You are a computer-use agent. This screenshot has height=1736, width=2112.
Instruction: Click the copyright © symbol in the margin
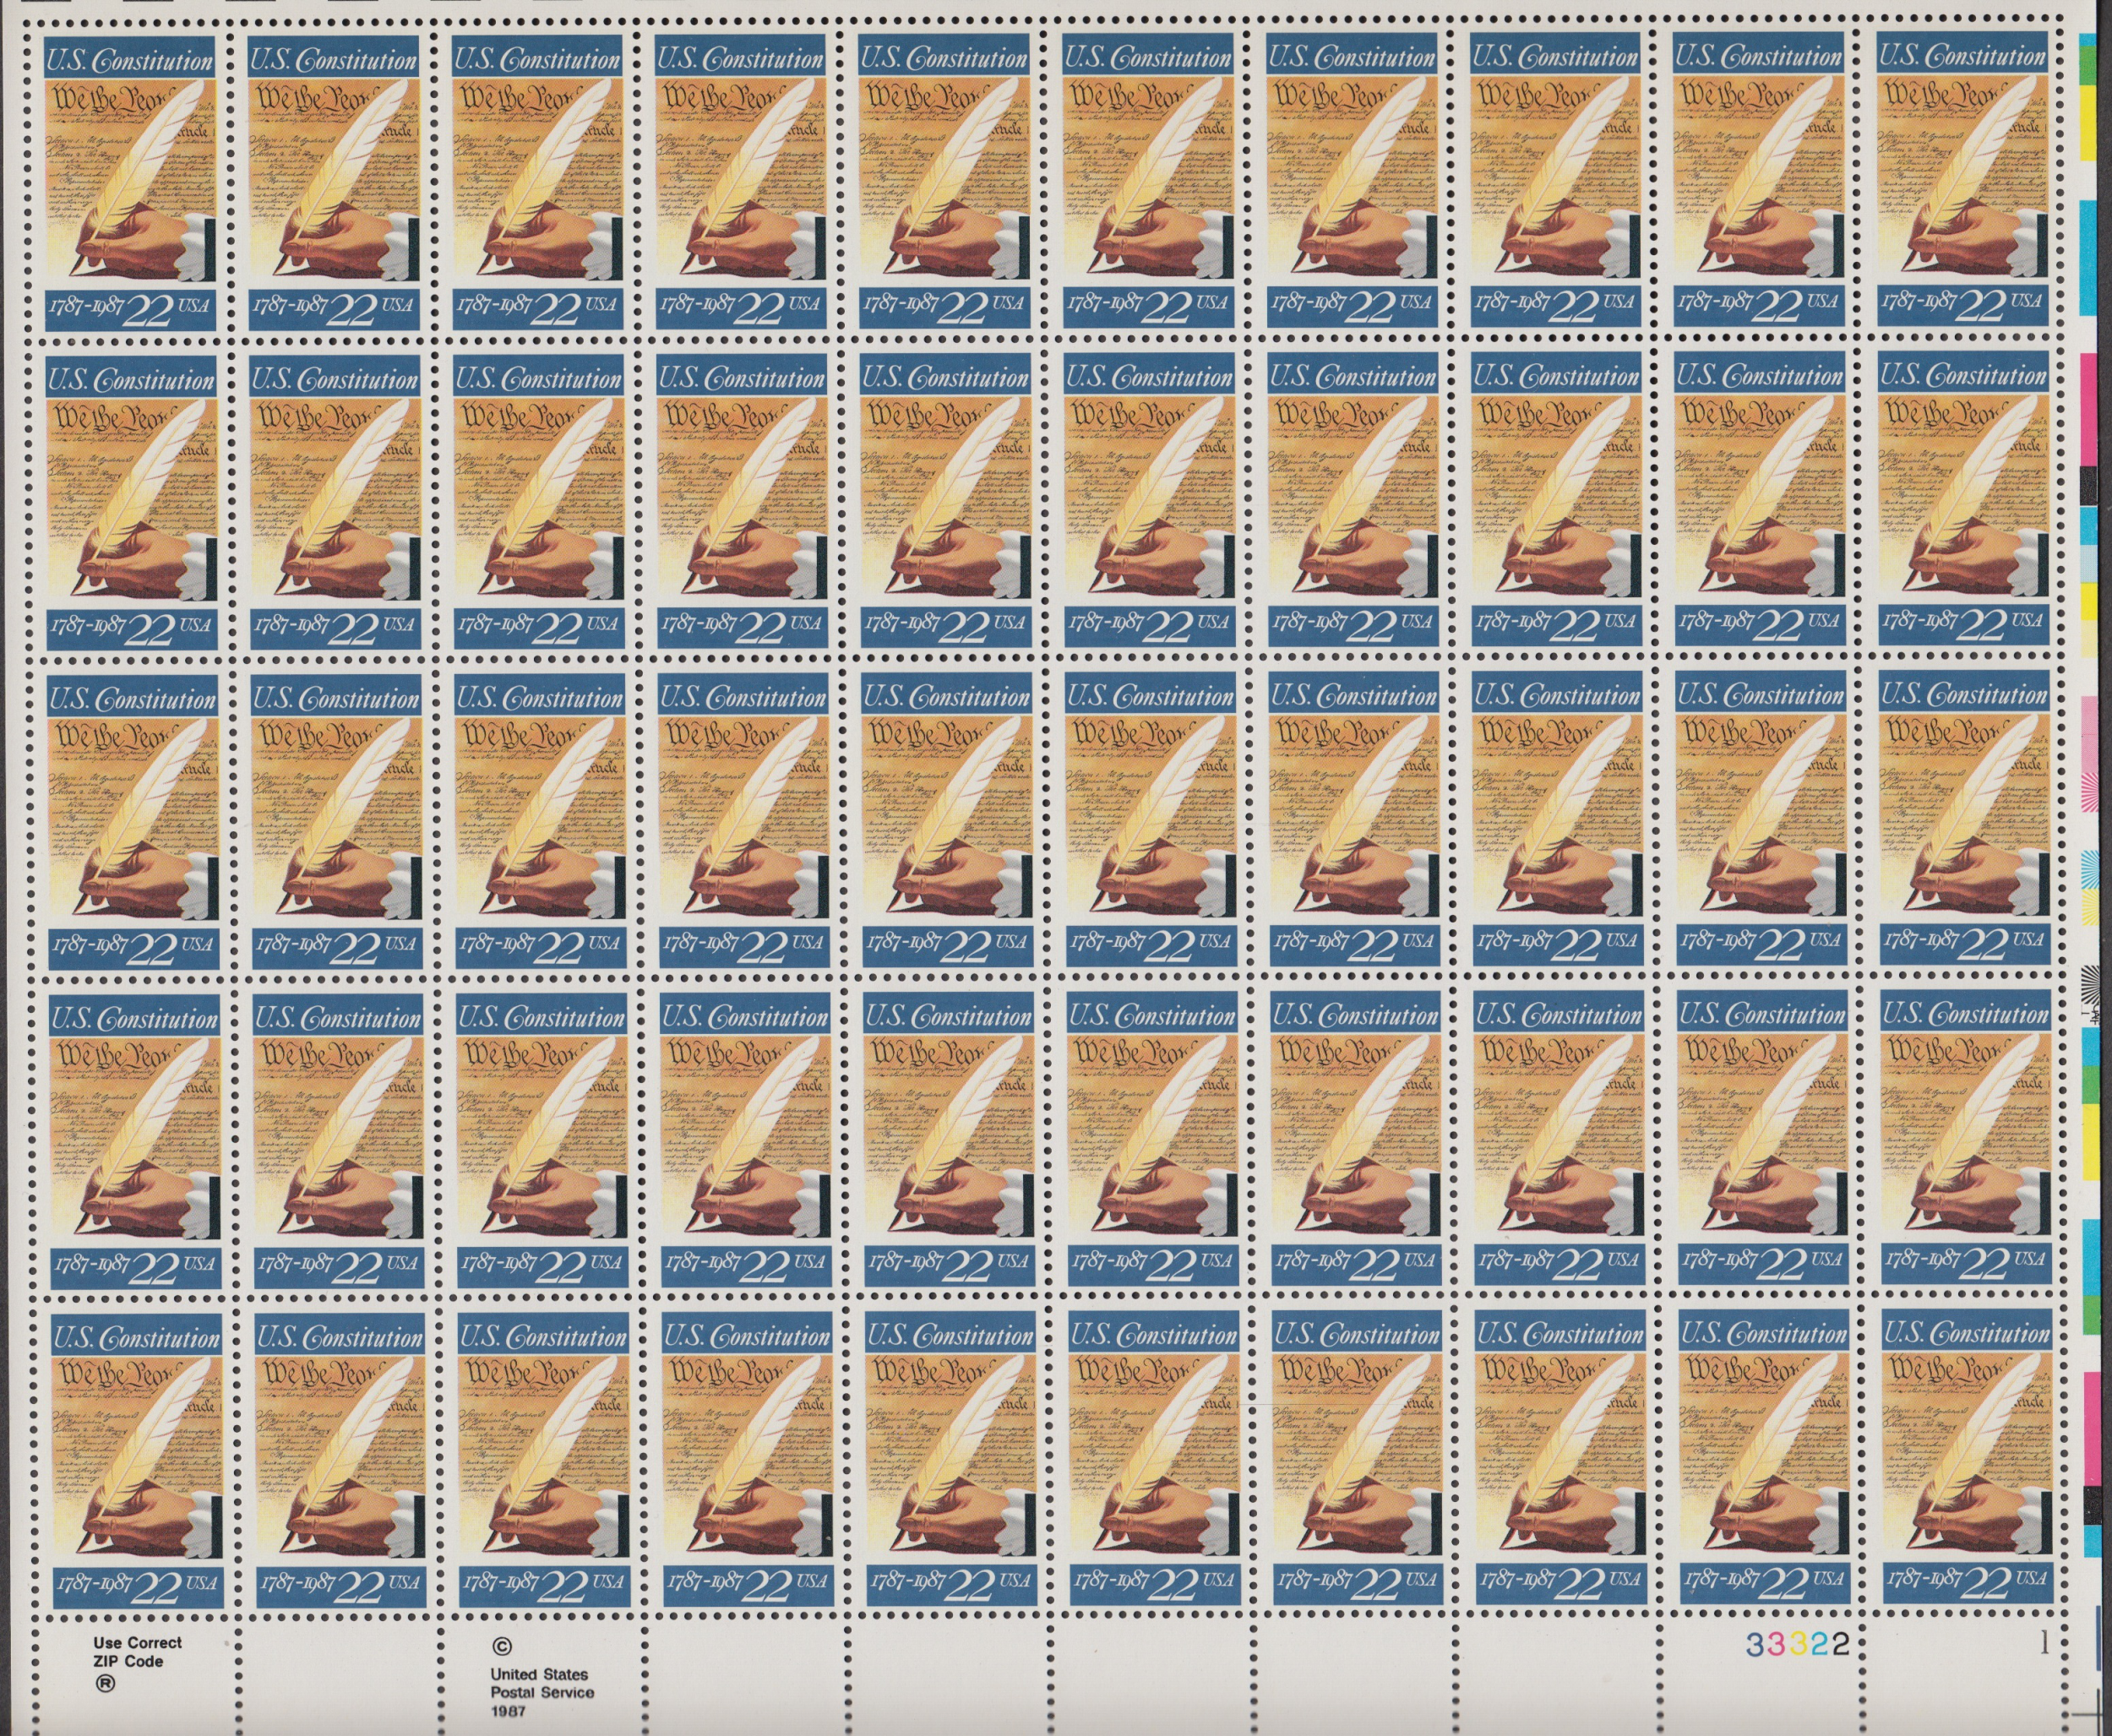click(501, 1647)
